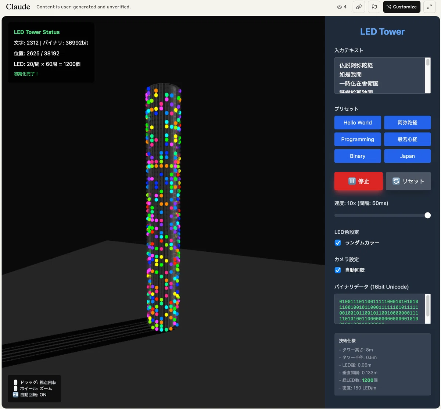
Task: Click the 速度: 10x (間隔: 50ms) label
Action: (361, 203)
